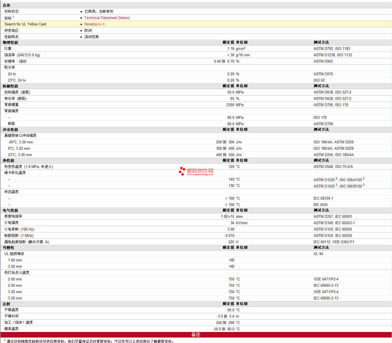The image size is (392, 343).
Task: Click the 2300 MPa flexural modulus value
Action: [x=235, y=105]
